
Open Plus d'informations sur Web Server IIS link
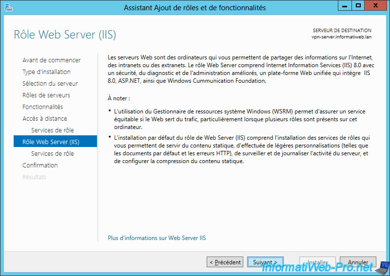156,238
